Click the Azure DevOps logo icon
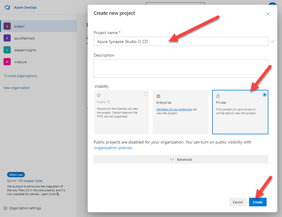The image size is (282, 217). coord(7,7)
